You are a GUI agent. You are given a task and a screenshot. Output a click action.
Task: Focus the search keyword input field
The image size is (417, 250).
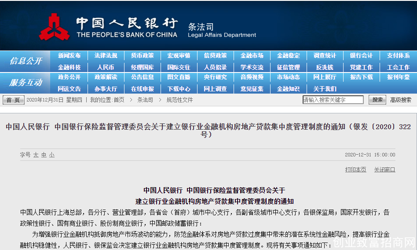click(x=333, y=100)
